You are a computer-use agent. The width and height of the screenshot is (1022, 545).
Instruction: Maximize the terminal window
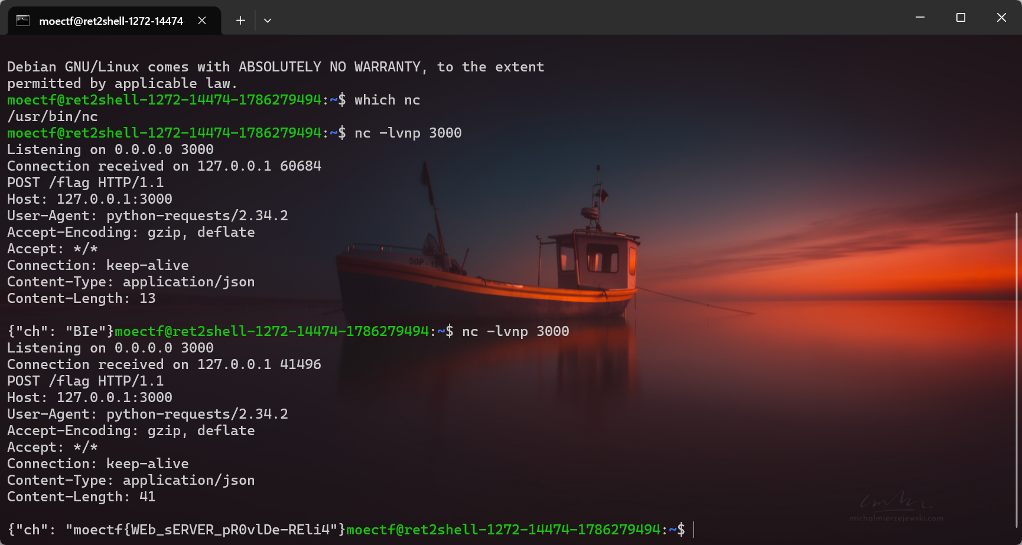tap(961, 18)
